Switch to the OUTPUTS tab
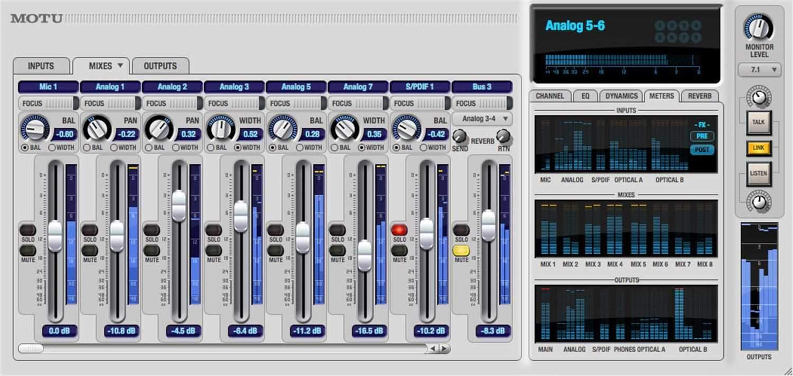 (x=160, y=66)
